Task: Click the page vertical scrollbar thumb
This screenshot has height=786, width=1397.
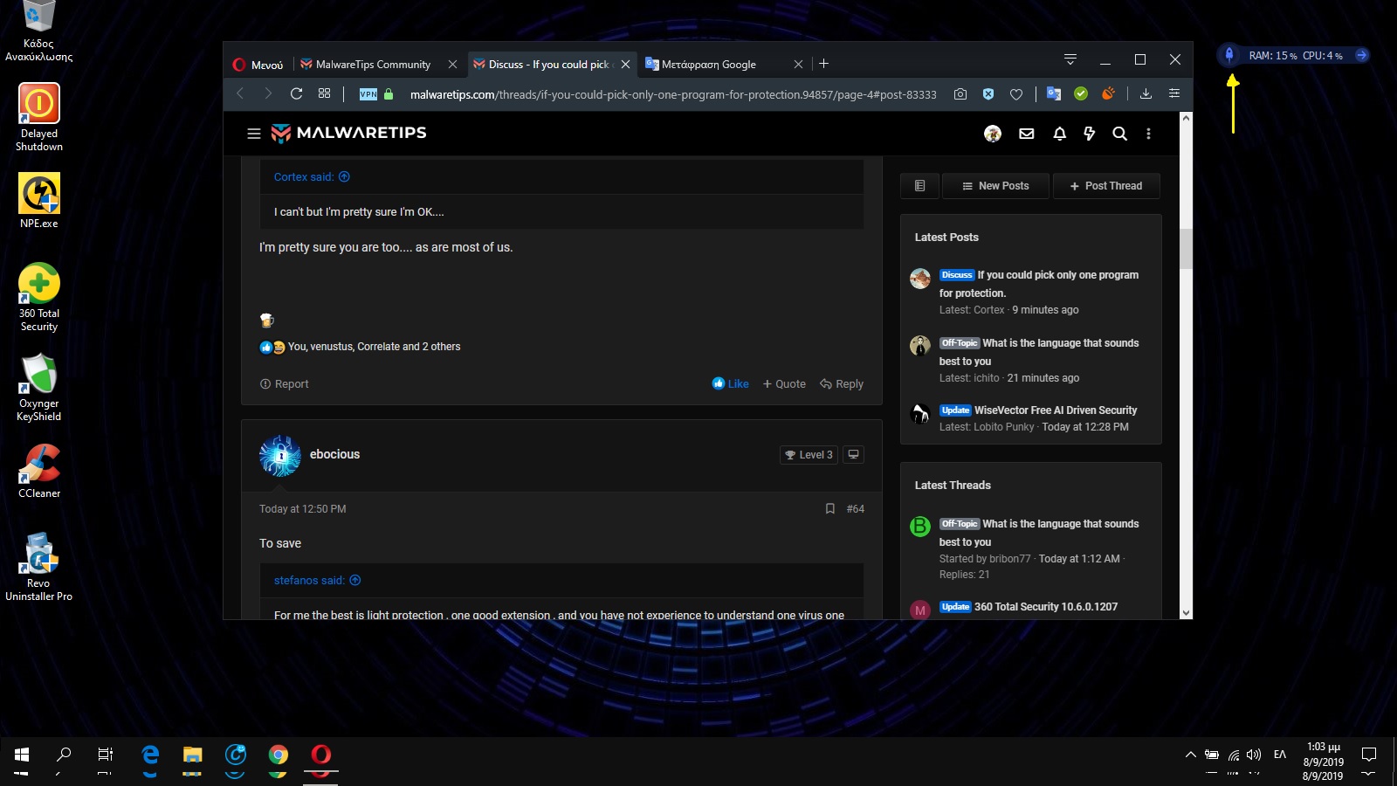Action: coord(1186,249)
